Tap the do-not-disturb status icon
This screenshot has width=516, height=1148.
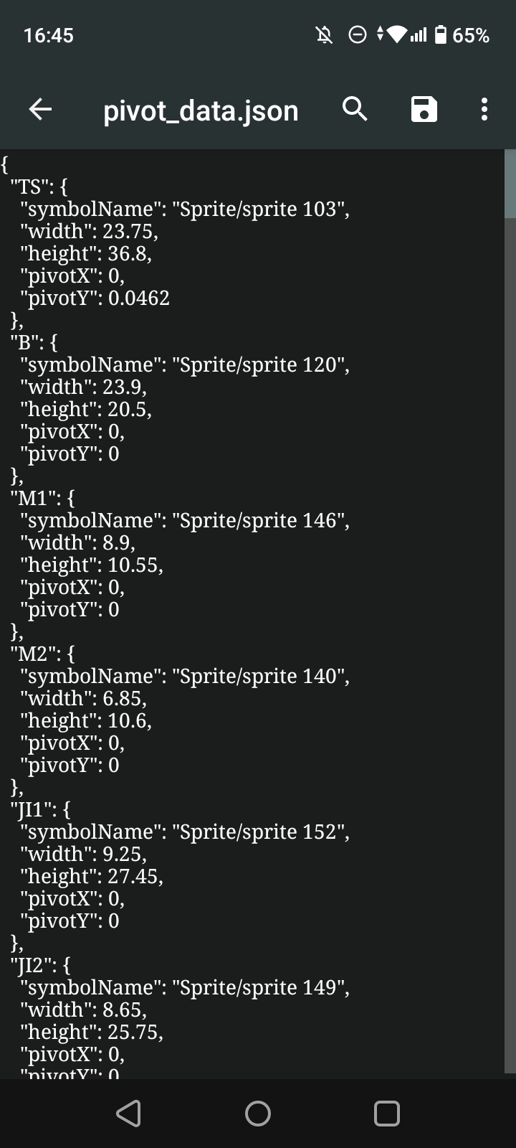(x=358, y=34)
